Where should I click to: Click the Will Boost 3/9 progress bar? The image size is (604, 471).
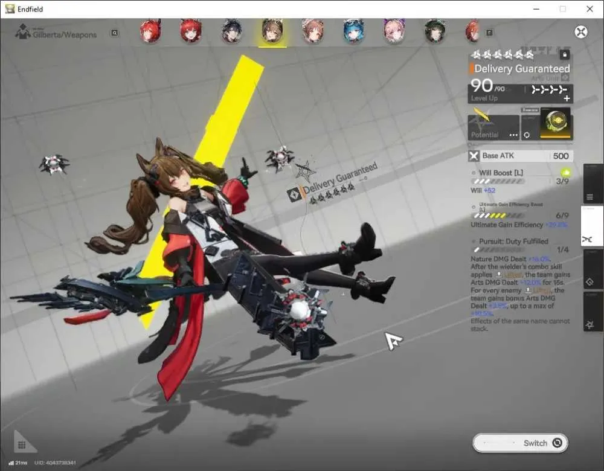point(499,181)
